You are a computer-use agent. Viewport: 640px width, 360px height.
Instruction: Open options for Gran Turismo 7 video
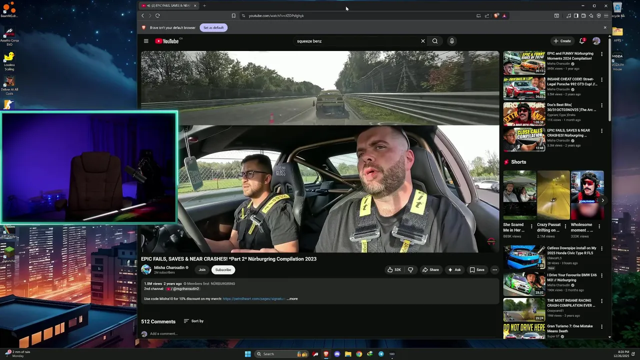pyautogui.click(x=601, y=326)
